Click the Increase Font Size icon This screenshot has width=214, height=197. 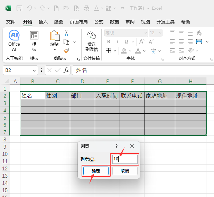(142, 41)
